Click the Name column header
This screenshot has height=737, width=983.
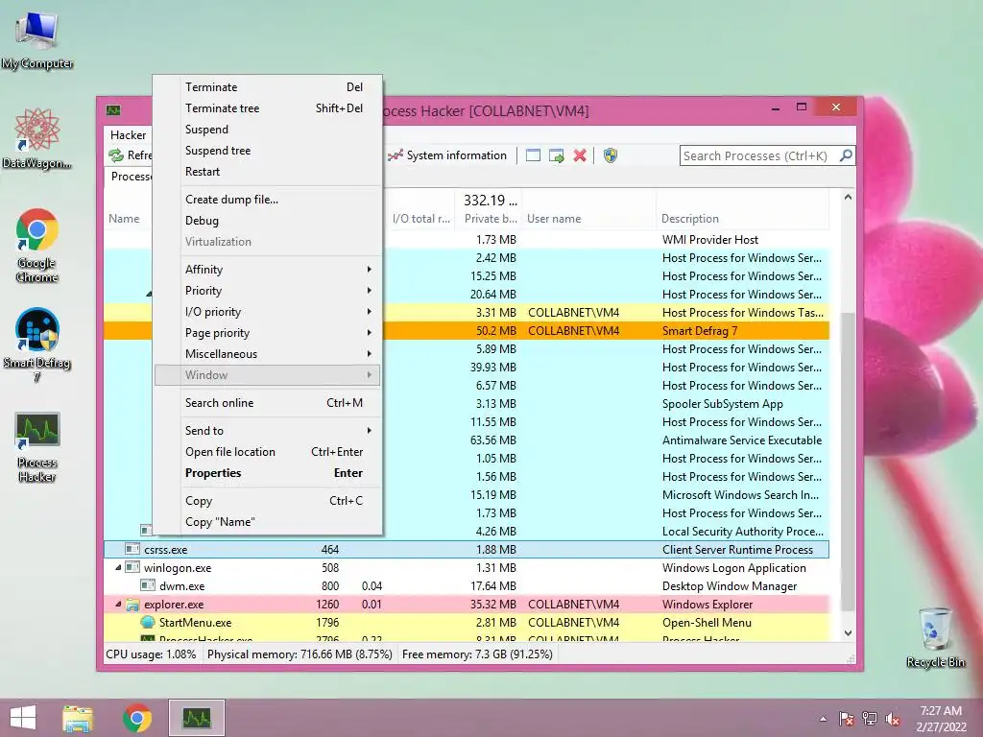[x=124, y=219]
